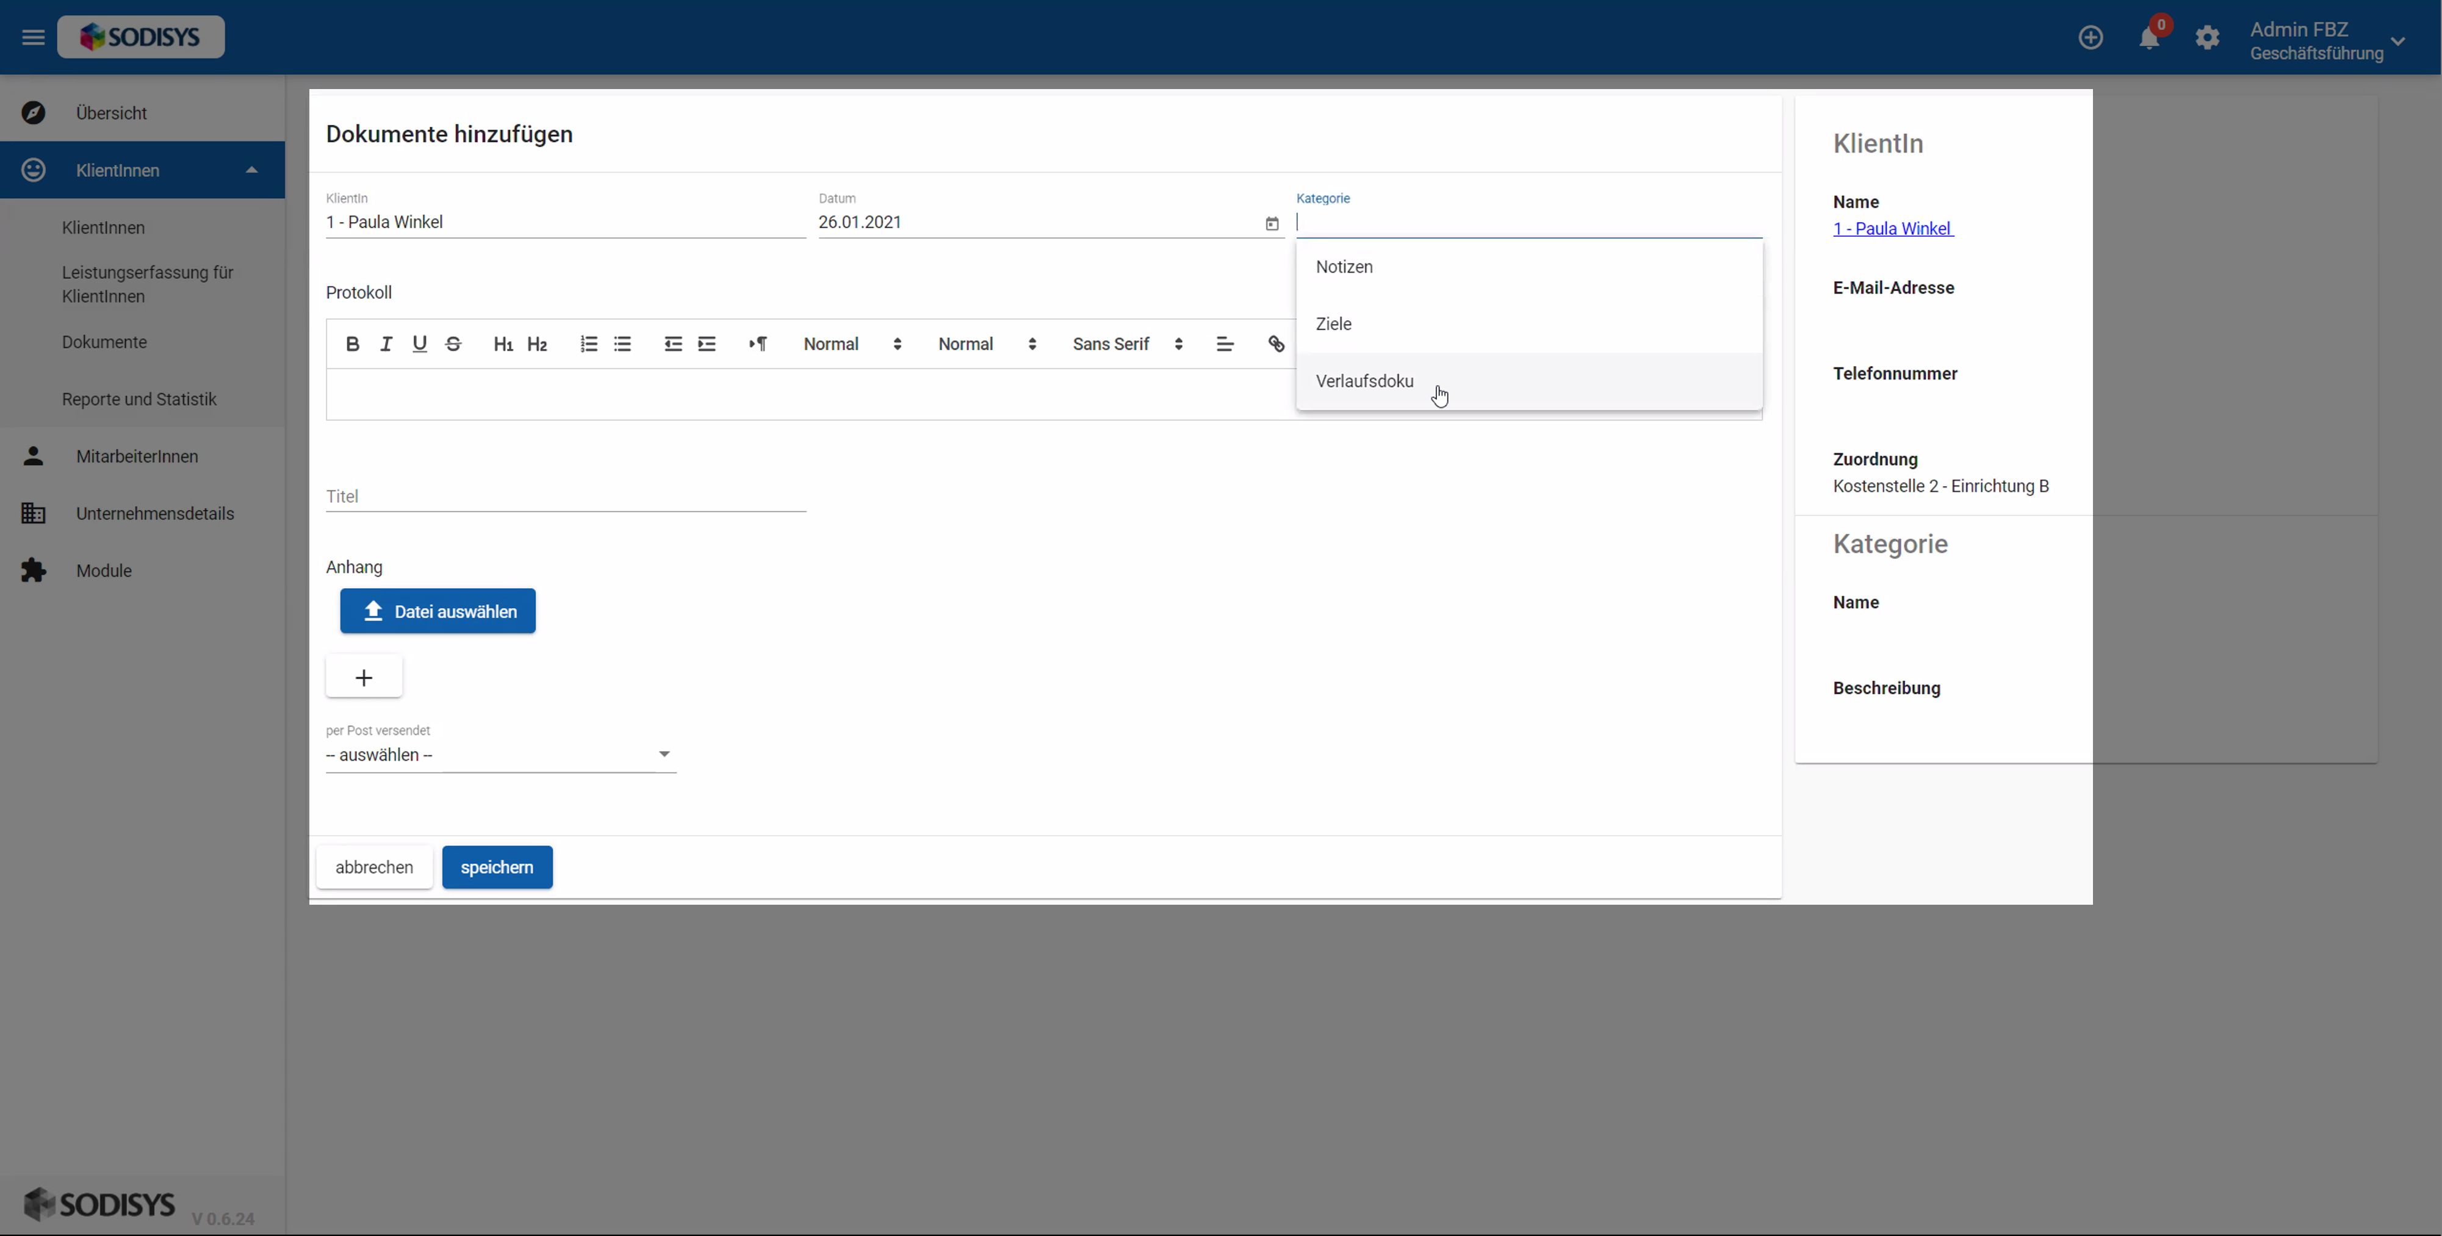2442x1236 pixels.
Task: Toggle bold formatting in Protokoll editor
Action: [351, 344]
